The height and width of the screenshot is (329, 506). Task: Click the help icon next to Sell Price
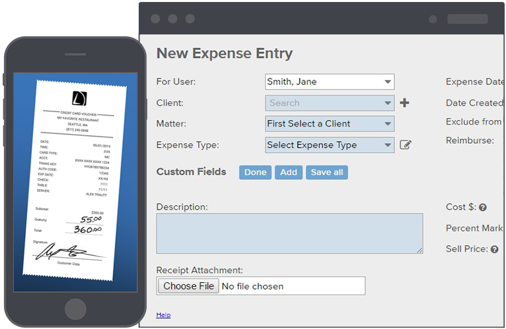click(x=495, y=249)
